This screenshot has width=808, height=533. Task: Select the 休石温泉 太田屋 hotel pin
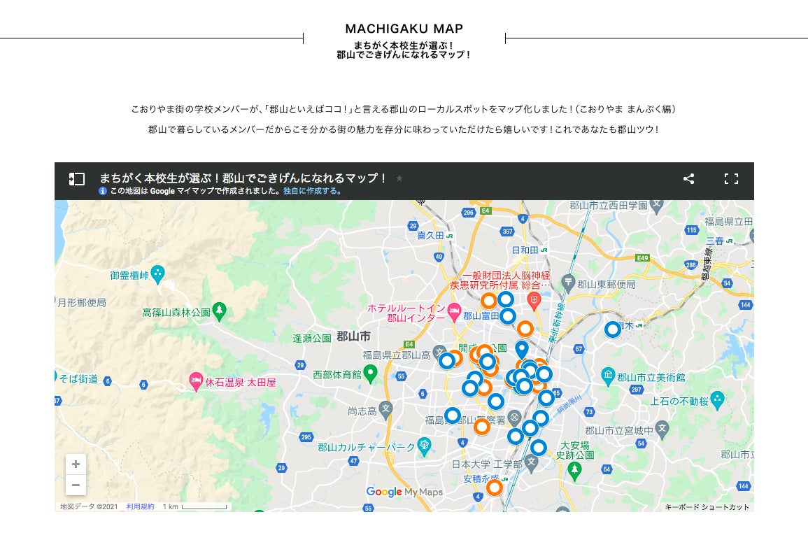pos(196,381)
